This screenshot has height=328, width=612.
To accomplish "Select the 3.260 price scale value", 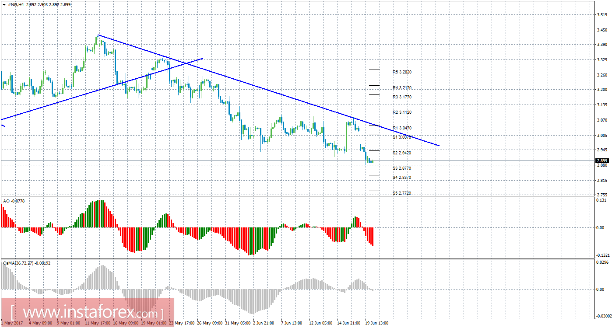I will pyautogui.click(x=602, y=75).
